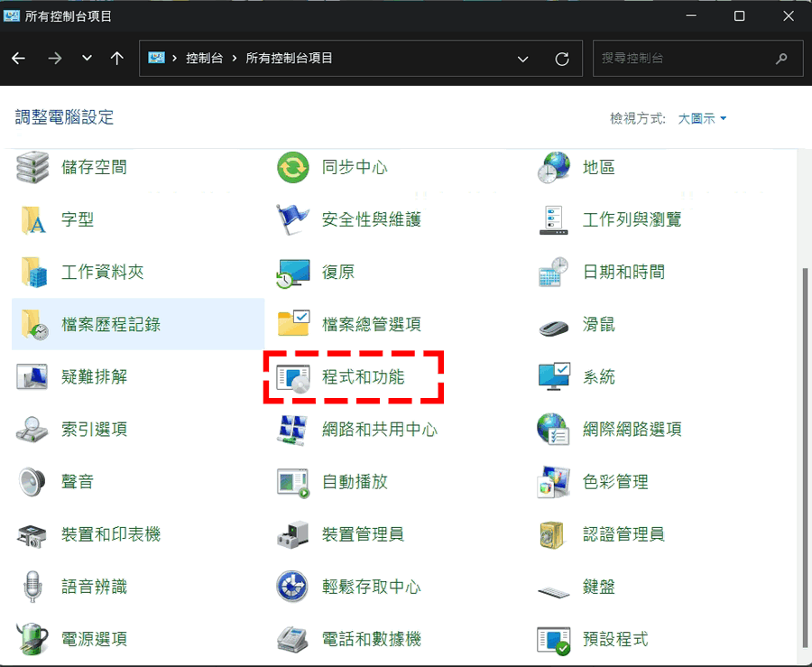Click the 搜尋控制台 search field

click(686, 59)
